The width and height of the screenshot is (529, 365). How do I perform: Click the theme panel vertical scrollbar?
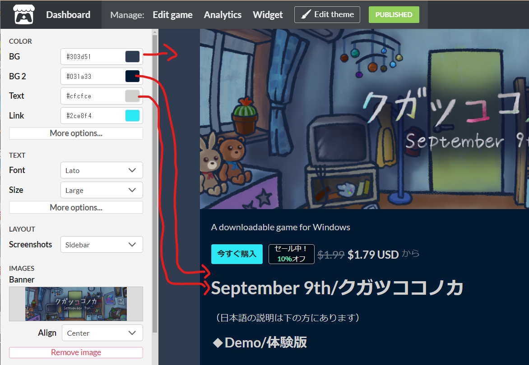(x=155, y=183)
